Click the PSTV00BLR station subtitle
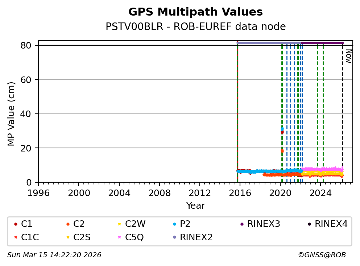 [195, 27]
